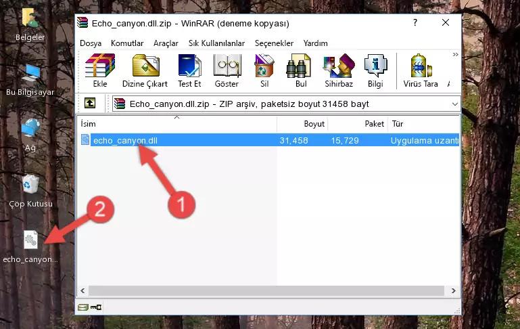This screenshot has height=329, width=520.
Task: Open the Araçlar menu
Action: pyautogui.click(x=166, y=43)
